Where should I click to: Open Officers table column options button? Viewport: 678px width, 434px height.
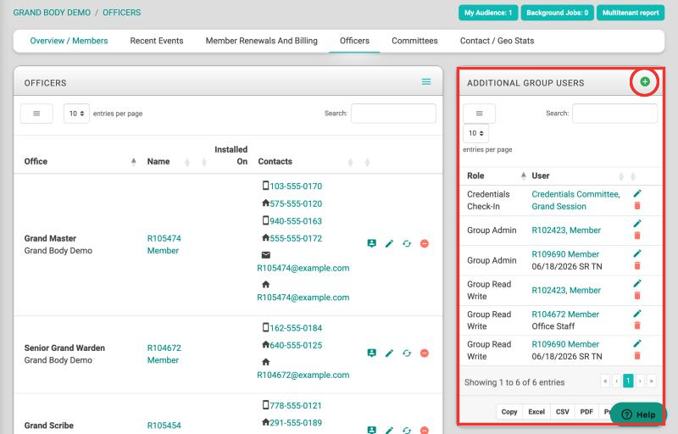pos(36,114)
